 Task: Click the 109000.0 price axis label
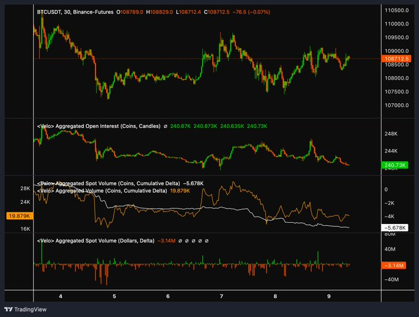(397, 51)
